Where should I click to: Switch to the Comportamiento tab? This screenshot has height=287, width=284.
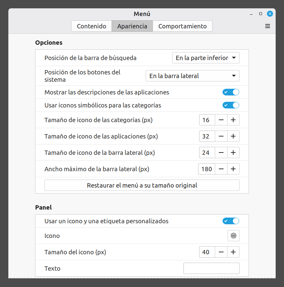click(182, 26)
